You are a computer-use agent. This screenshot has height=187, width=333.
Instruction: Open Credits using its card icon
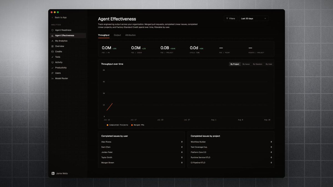[x=52, y=52]
